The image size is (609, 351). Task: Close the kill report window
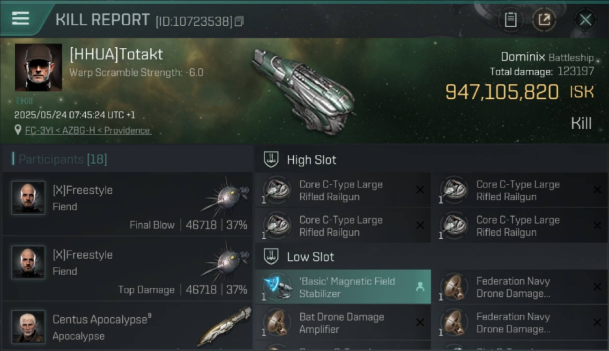(x=585, y=20)
